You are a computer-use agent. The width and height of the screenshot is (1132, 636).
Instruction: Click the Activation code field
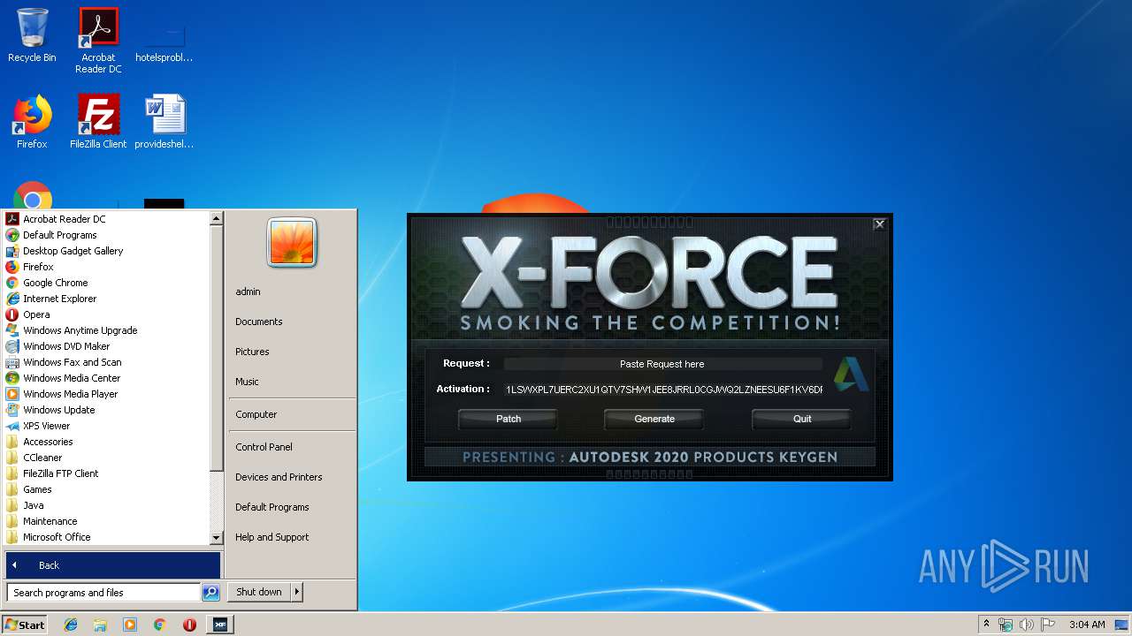pos(662,390)
